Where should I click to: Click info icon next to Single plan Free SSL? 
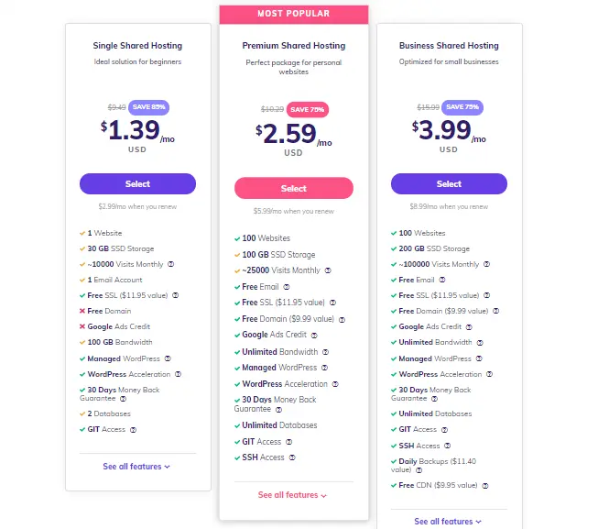[176, 295]
